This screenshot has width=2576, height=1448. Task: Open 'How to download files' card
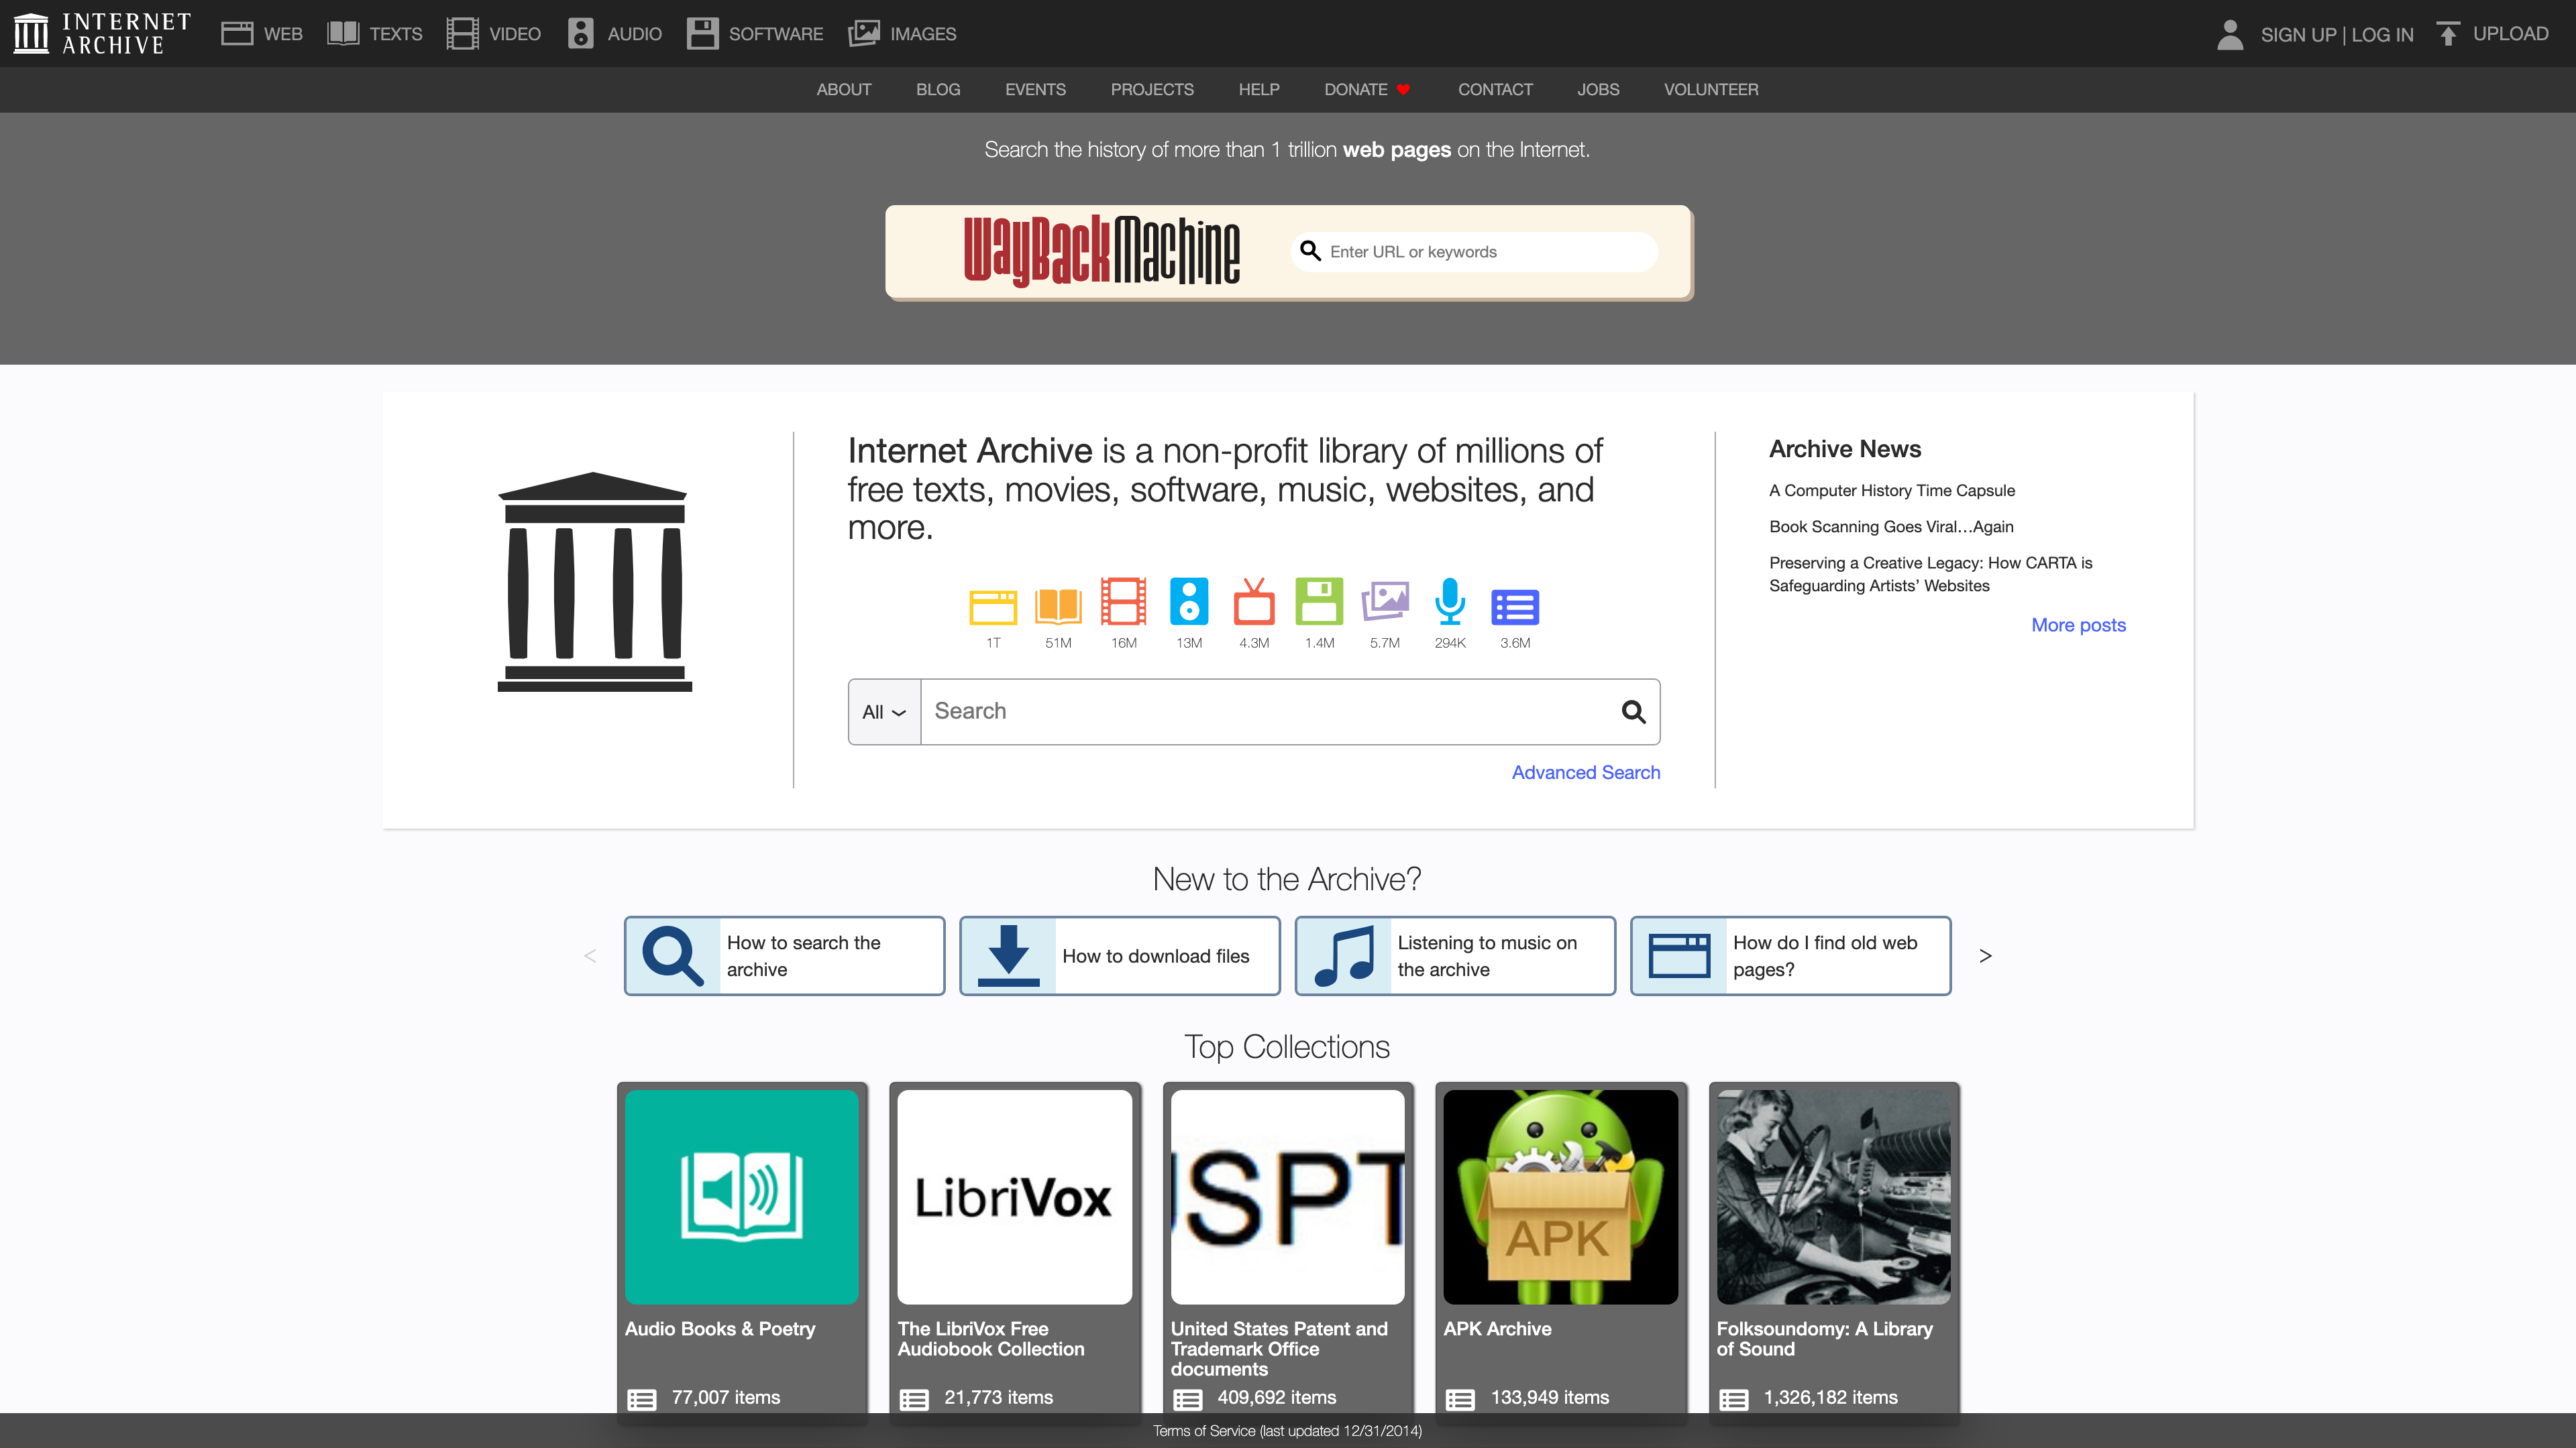1119,955
